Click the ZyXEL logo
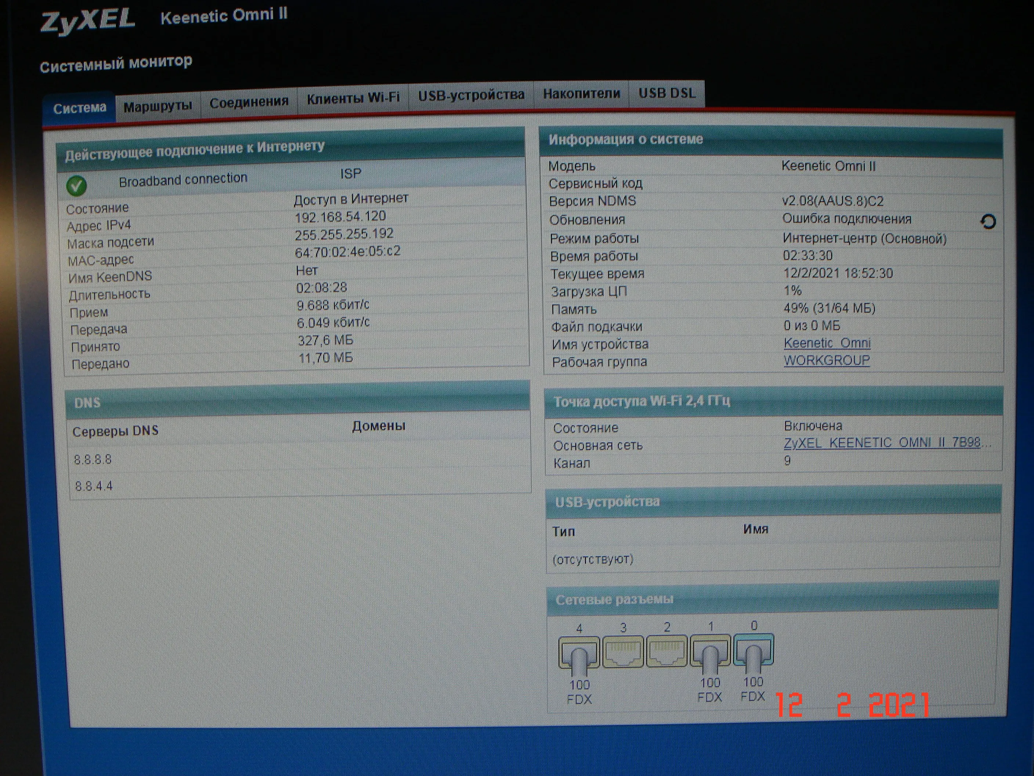The image size is (1034, 776). [x=87, y=22]
